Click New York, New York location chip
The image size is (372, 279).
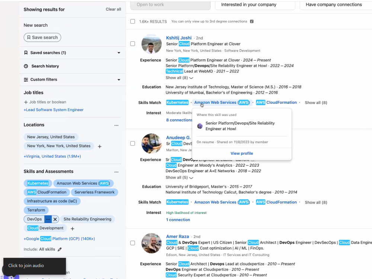pyautogui.click(x=59, y=146)
